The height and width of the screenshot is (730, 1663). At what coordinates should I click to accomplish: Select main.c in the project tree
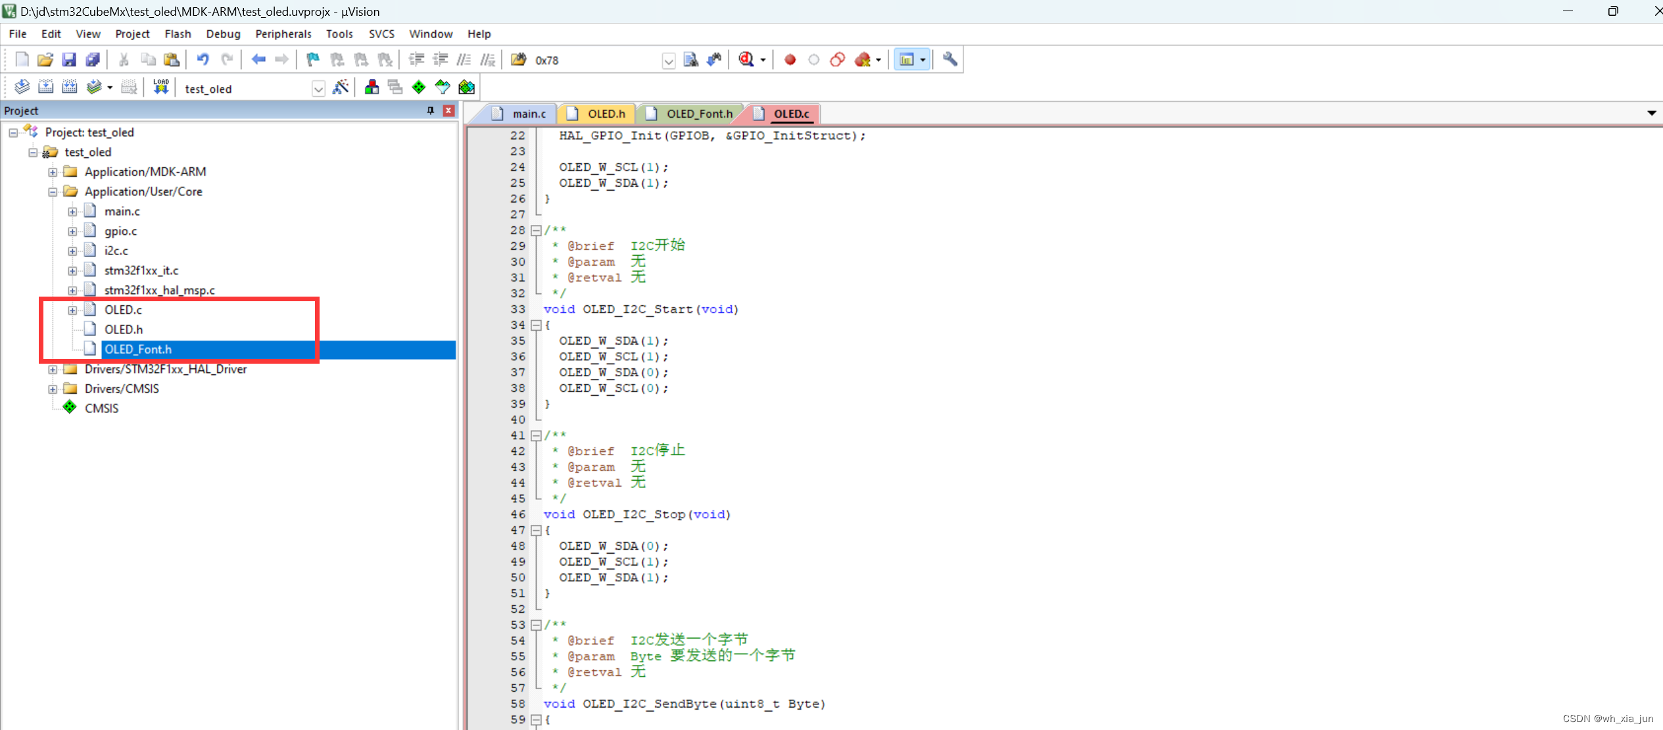122,211
